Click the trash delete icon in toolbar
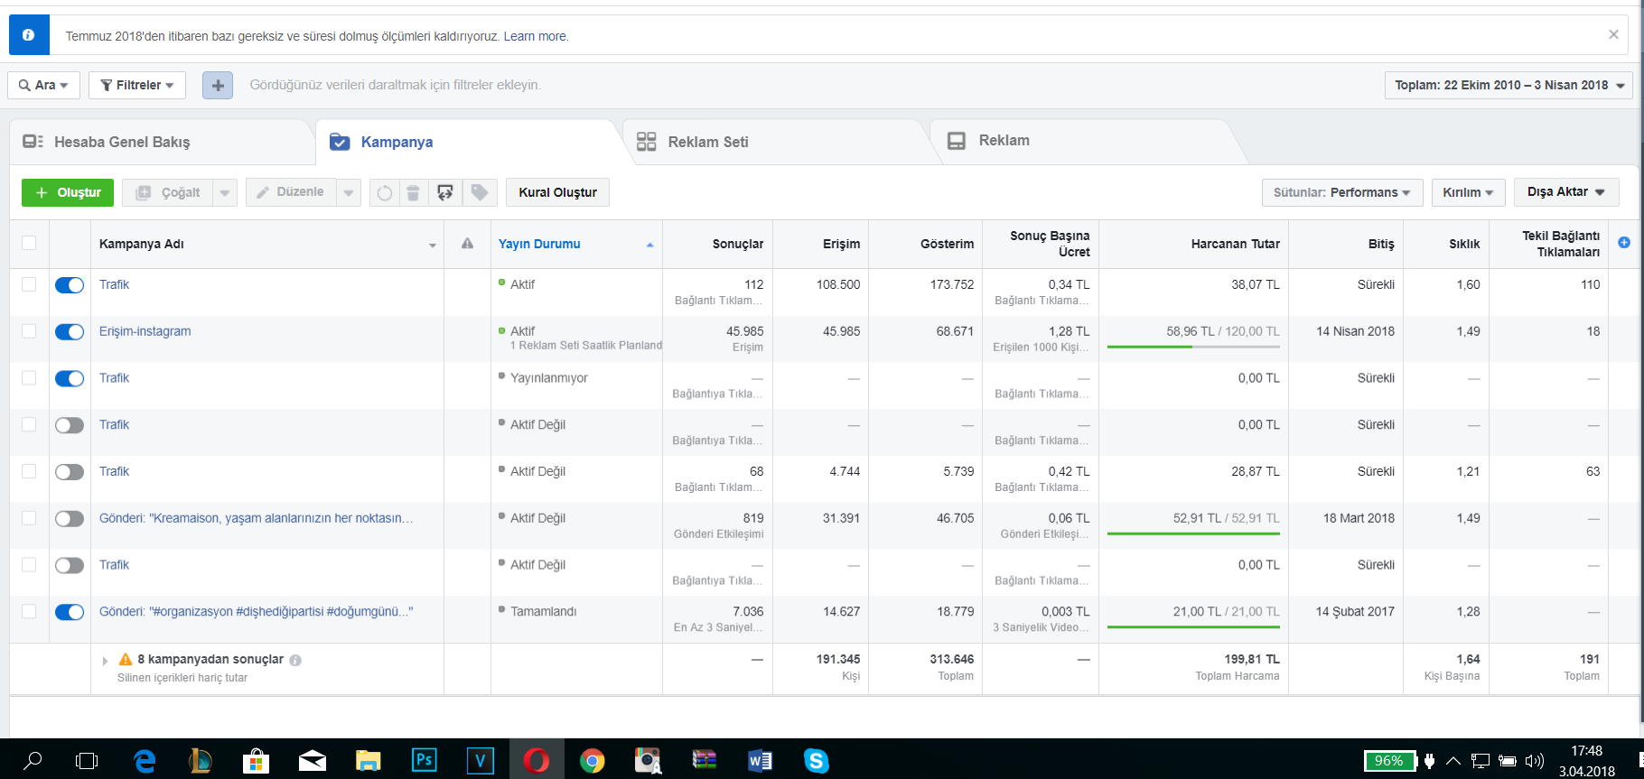Image resolution: width=1644 pixels, height=779 pixels. point(413,192)
